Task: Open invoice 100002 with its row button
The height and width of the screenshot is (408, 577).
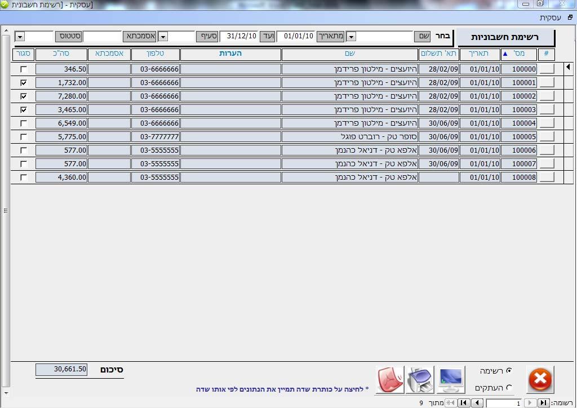Action: (547, 96)
